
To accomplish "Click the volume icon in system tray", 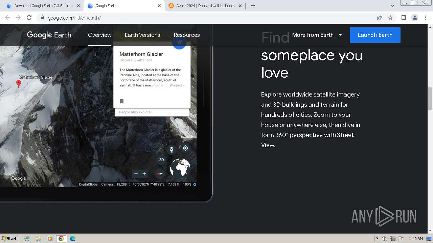I will 385,239.
